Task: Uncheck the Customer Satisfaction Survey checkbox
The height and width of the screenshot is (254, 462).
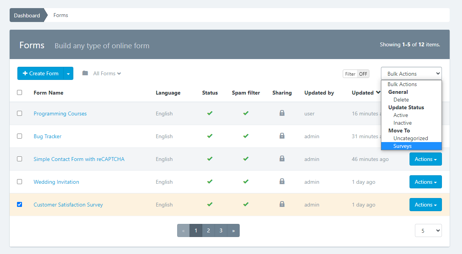Action: [x=20, y=204]
